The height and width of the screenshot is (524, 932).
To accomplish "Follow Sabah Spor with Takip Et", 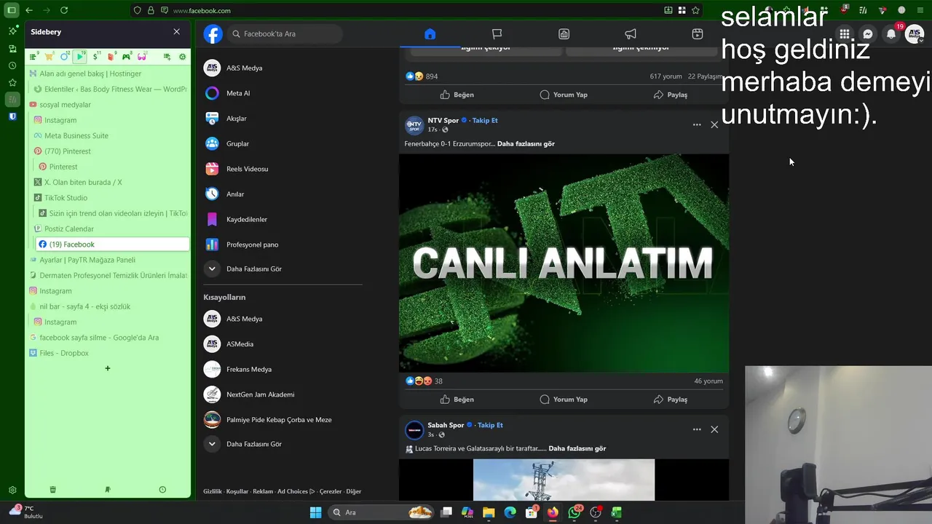I will 490,425.
